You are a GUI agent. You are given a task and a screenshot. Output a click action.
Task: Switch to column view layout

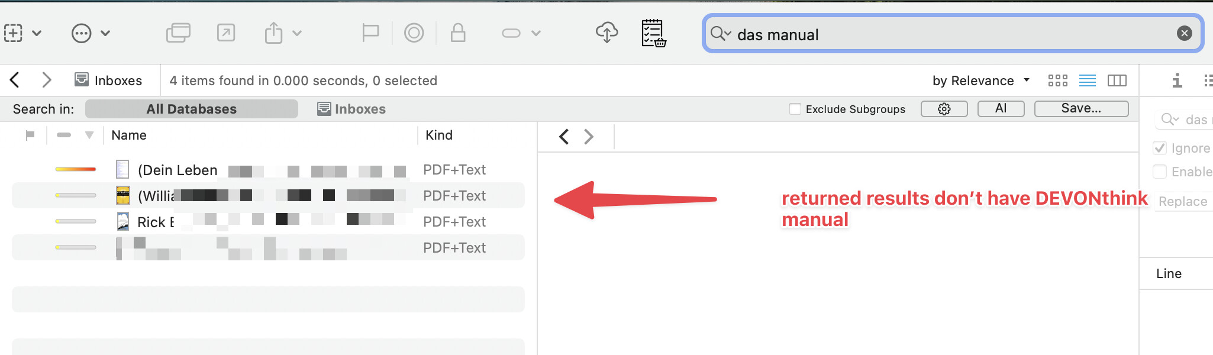pyautogui.click(x=1117, y=80)
